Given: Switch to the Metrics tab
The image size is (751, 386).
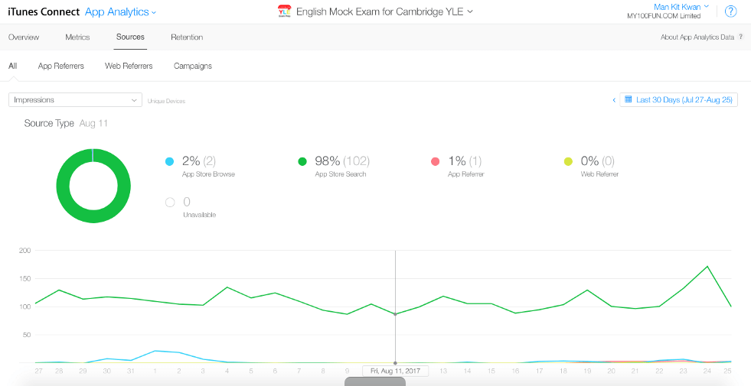Looking at the screenshot, I should [77, 37].
